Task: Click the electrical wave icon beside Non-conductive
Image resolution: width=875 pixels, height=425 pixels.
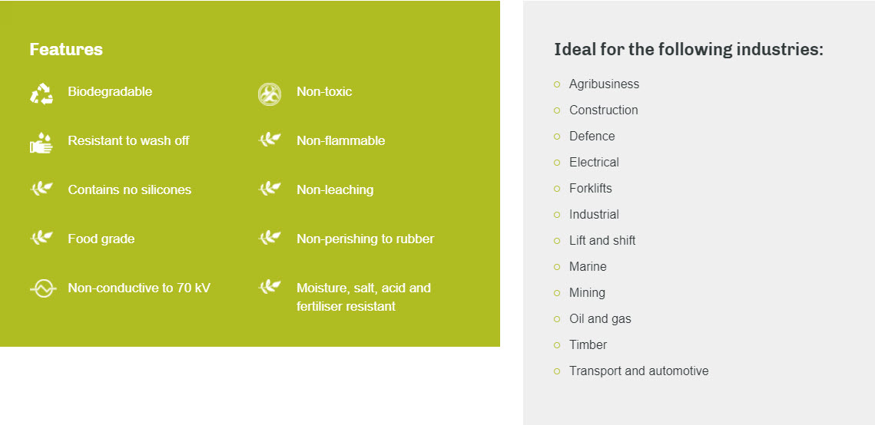Action: (42, 288)
